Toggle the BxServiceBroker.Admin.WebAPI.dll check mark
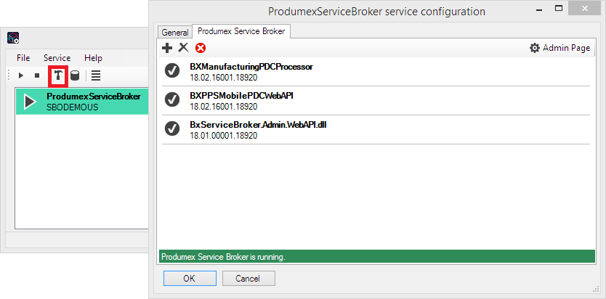The height and width of the screenshot is (299, 606). tap(172, 128)
